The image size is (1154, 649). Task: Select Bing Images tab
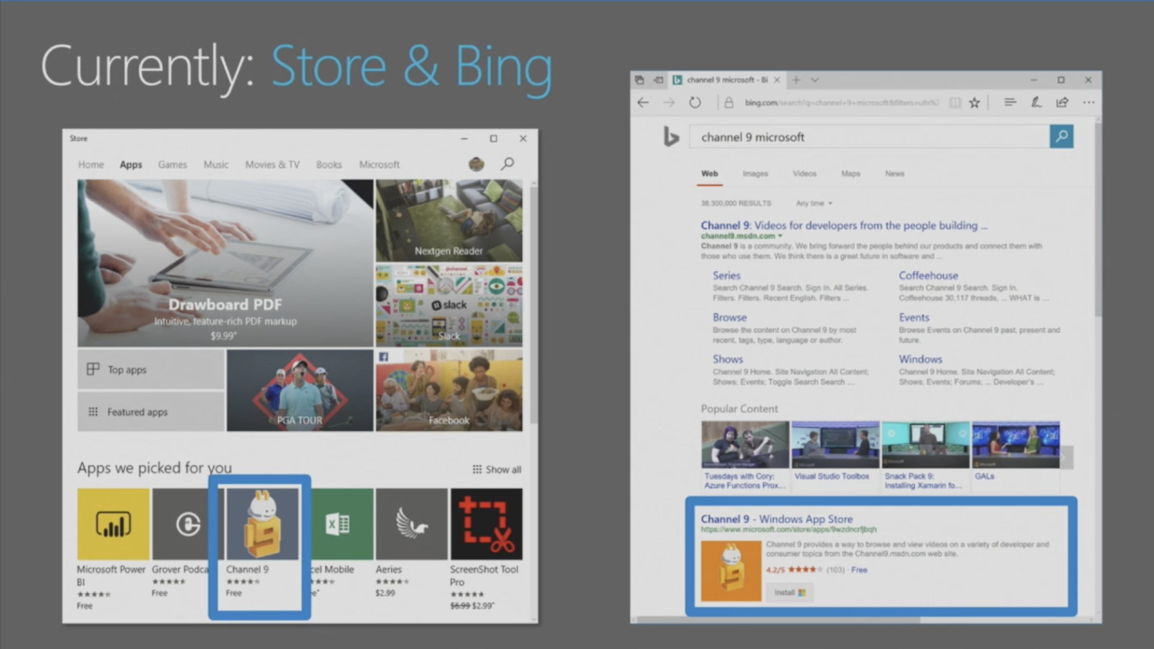(x=755, y=173)
